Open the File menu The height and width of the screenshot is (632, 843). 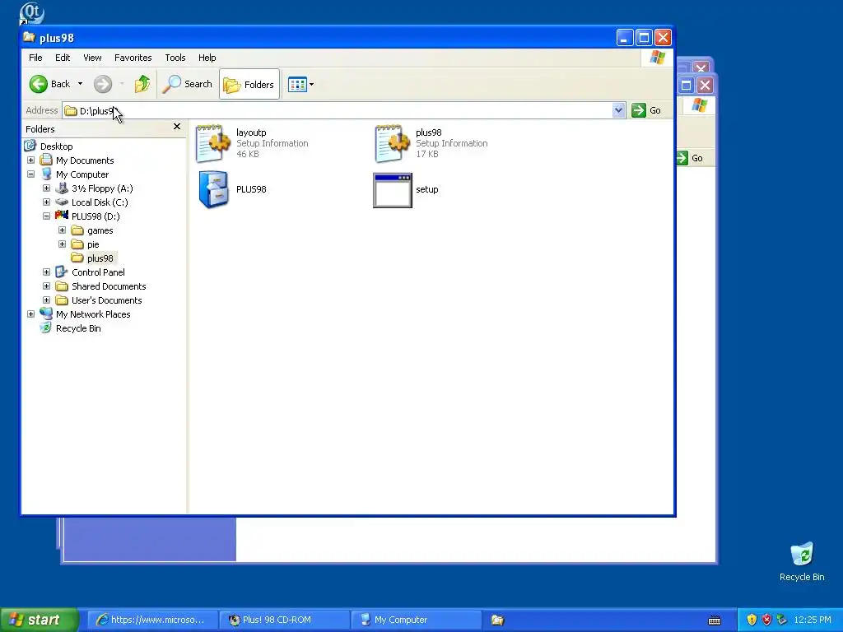tap(35, 58)
